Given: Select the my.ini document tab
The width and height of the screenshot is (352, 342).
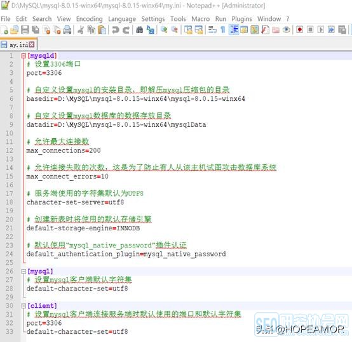Looking at the screenshot, I should point(19,45).
